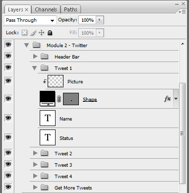Select the Name text layer T thumbnail
This screenshot has width=189, height=193.
48,118
